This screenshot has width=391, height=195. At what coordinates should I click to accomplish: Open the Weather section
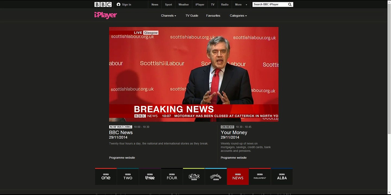[x=184, y=5]
